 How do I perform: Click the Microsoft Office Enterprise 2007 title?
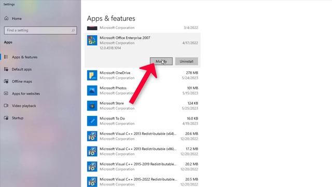[x=125, y=38]
